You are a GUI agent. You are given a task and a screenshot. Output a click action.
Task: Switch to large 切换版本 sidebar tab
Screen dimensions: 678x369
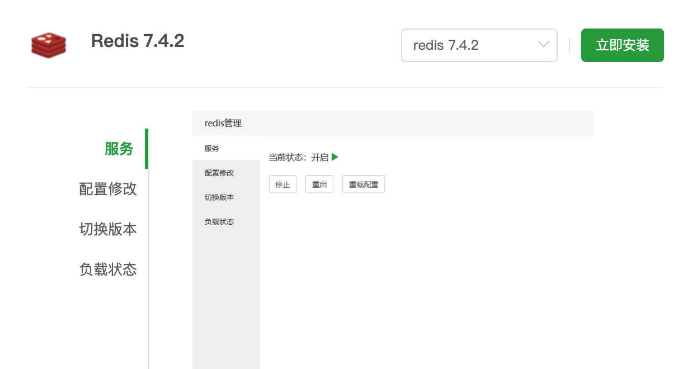108,229
